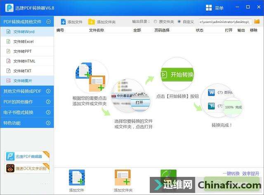Click the 添加文件 toolbar label

tap(75, 22)
